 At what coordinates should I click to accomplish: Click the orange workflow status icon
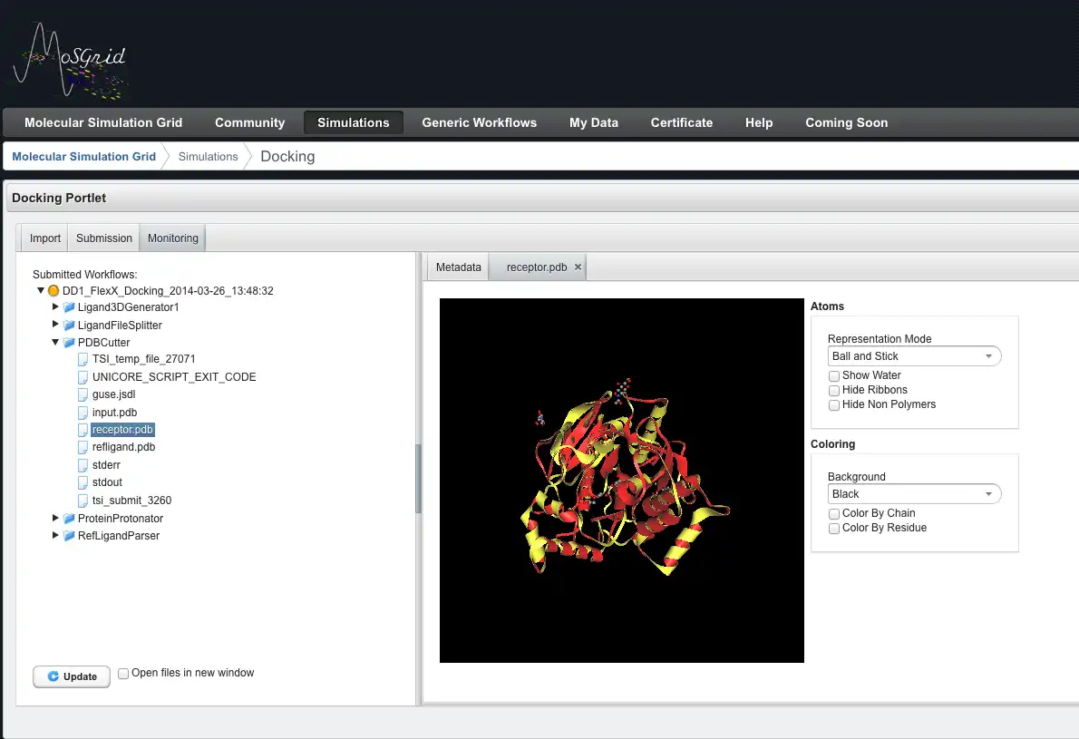click(53, 290)
